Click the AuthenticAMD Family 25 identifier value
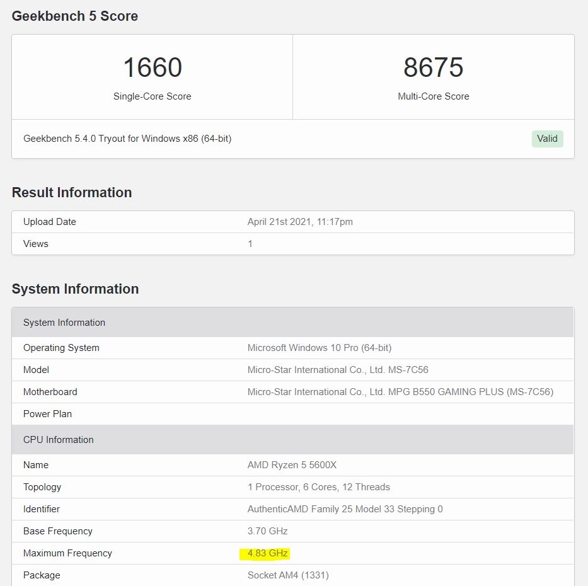 [x=345, y=509]
